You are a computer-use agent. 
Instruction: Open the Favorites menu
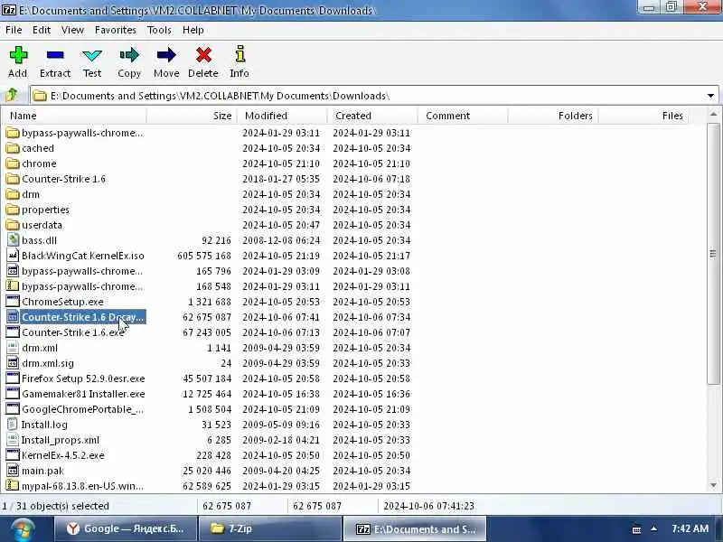click(116, 30)
